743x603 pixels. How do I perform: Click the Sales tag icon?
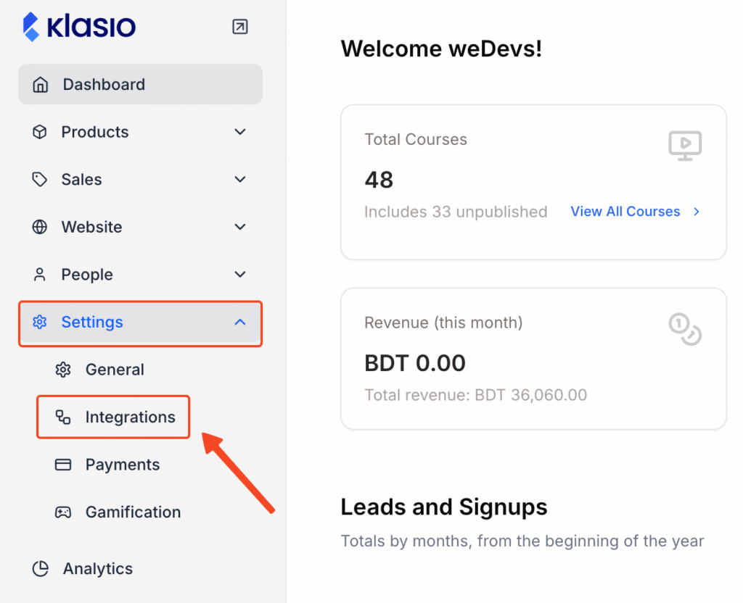(x=40, y=180)
